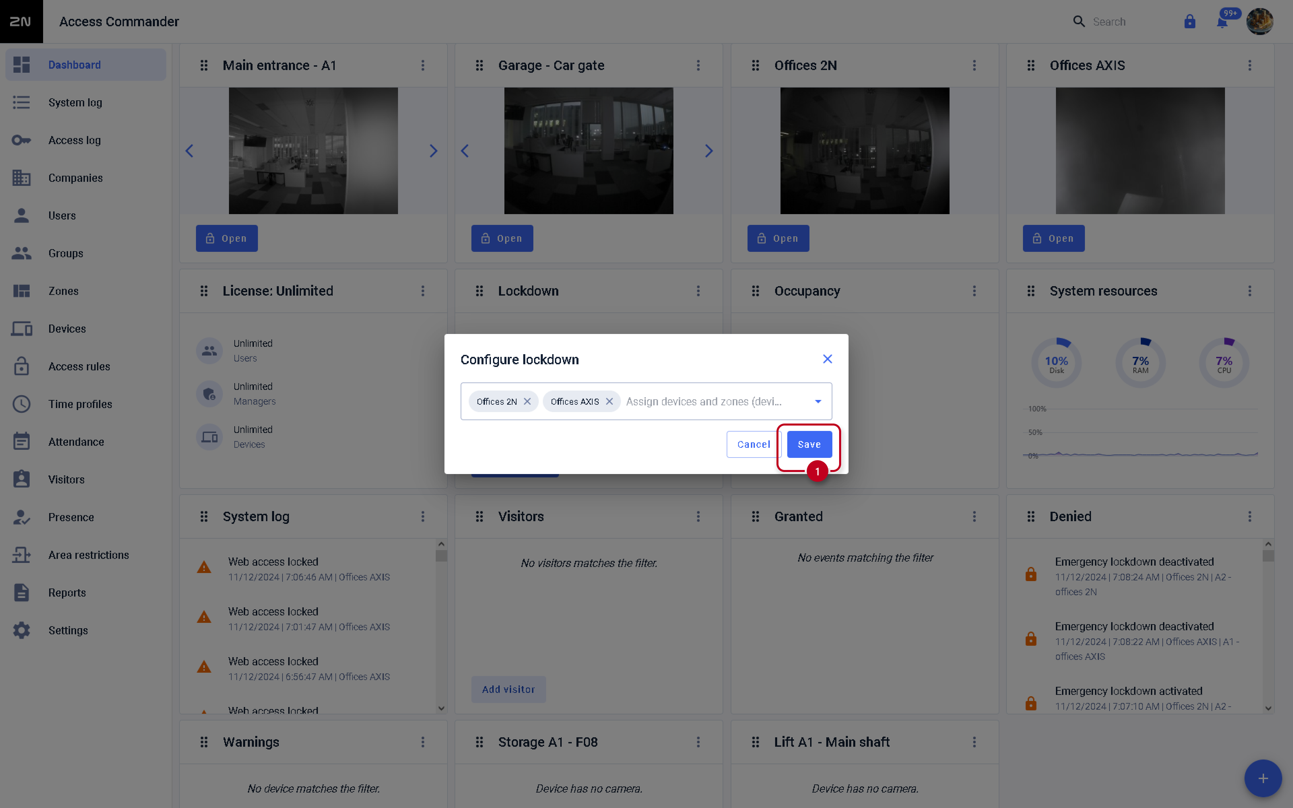Screen dimensions: 1293x808
Task: Show previous camera in Garage - Car gate
Action: click(x=465, y=151)
